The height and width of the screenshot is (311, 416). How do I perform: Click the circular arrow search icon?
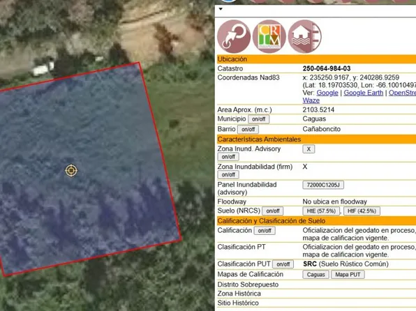point(234,36)
